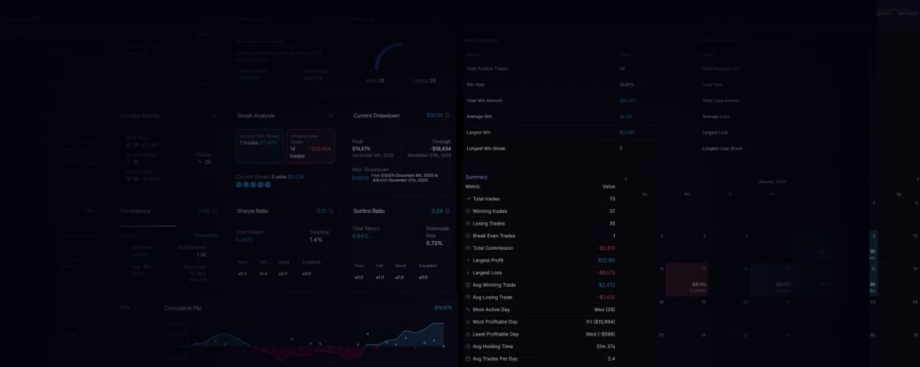Click the Avg Holding Time clock icon

point(469,346)
